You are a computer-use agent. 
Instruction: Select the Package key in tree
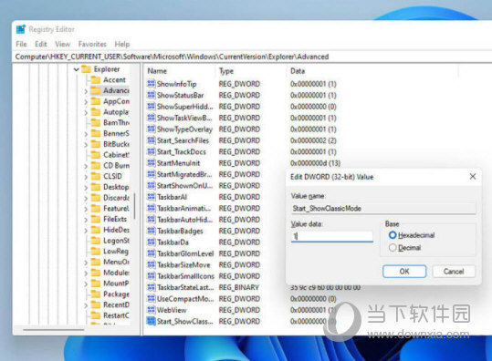(116, 294)
